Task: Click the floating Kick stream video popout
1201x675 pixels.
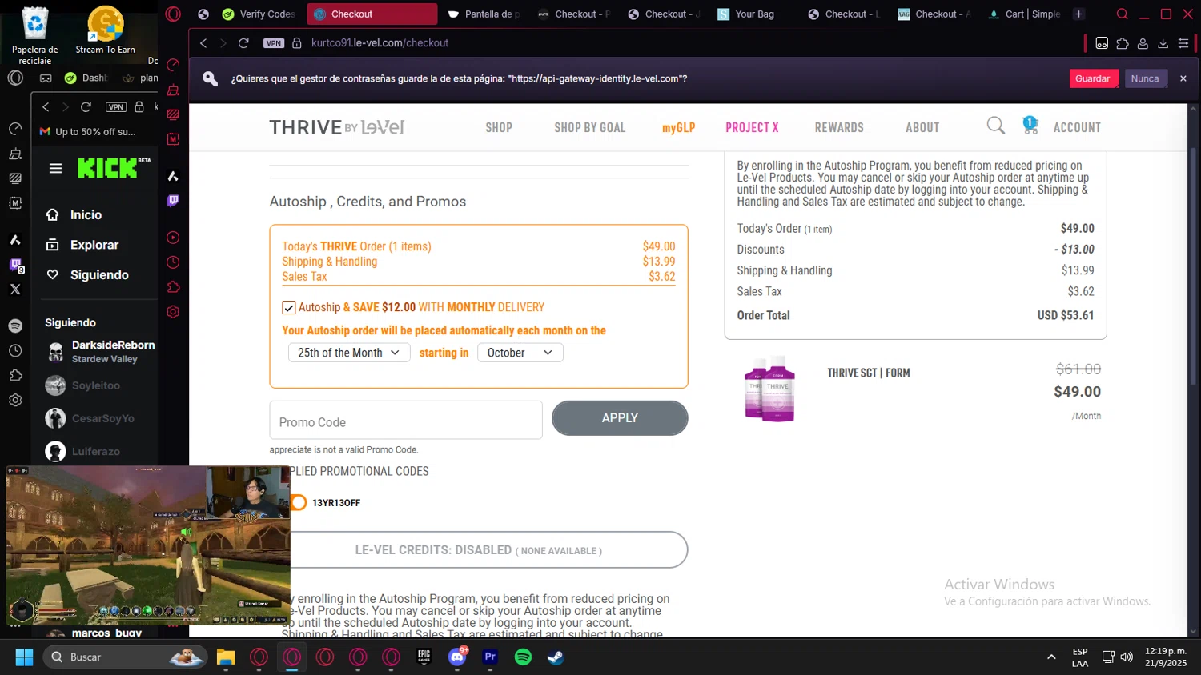Action: (148, 545)
